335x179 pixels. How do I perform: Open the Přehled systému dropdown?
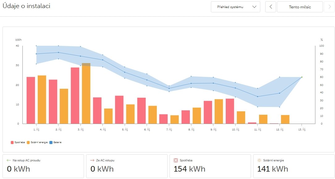point(235,7)
